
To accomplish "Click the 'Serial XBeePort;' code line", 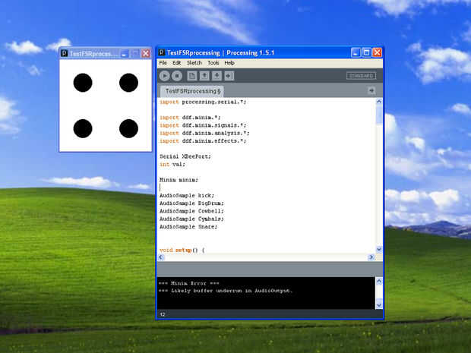I will pyautogui.click(x=185, y=156).
